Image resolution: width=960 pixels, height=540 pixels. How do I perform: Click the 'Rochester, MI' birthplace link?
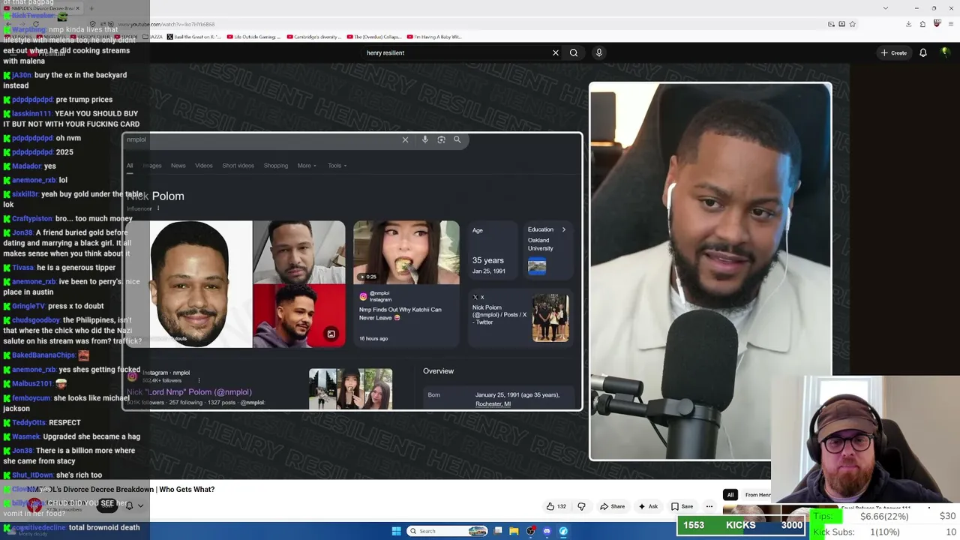tap(493, 404)
